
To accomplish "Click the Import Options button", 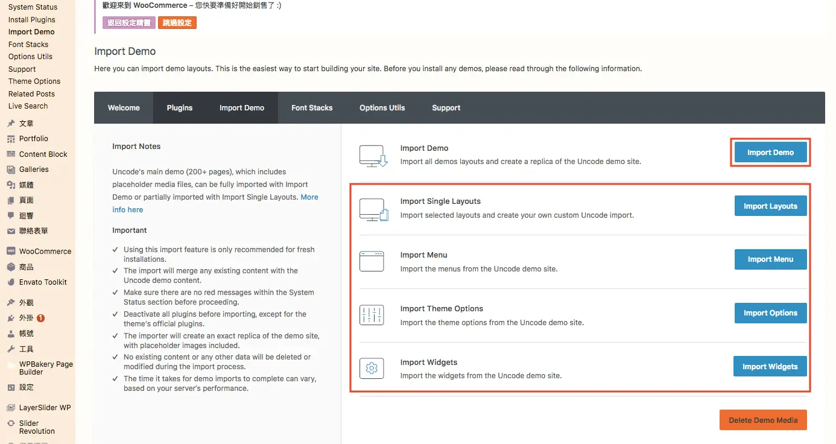I will tap(770, 313).
